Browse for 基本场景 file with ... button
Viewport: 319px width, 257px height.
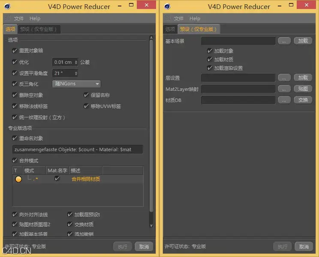click(284, 41)
